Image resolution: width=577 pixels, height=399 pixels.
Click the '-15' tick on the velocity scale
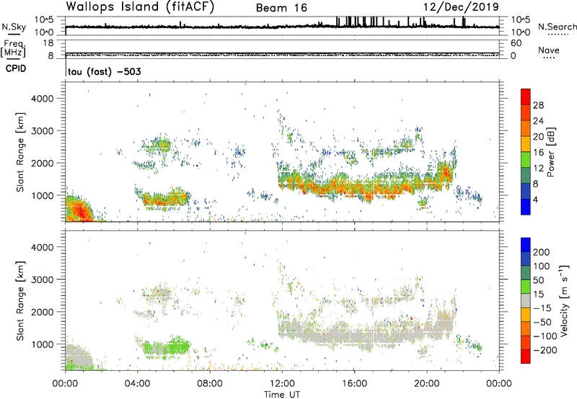542,308
